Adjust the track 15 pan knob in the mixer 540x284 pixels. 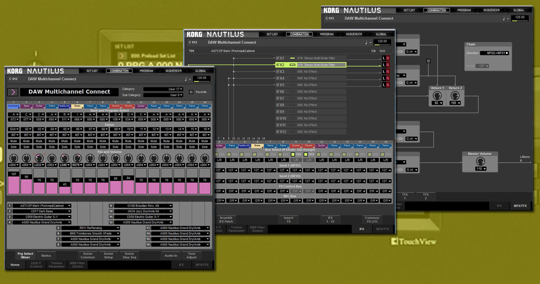pos(193,158)
